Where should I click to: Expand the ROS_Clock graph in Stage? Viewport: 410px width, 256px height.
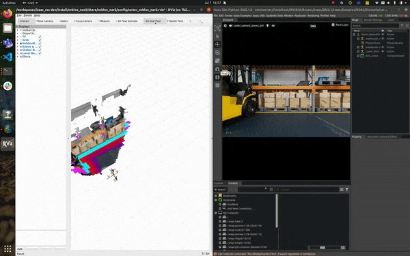point(358,56)
